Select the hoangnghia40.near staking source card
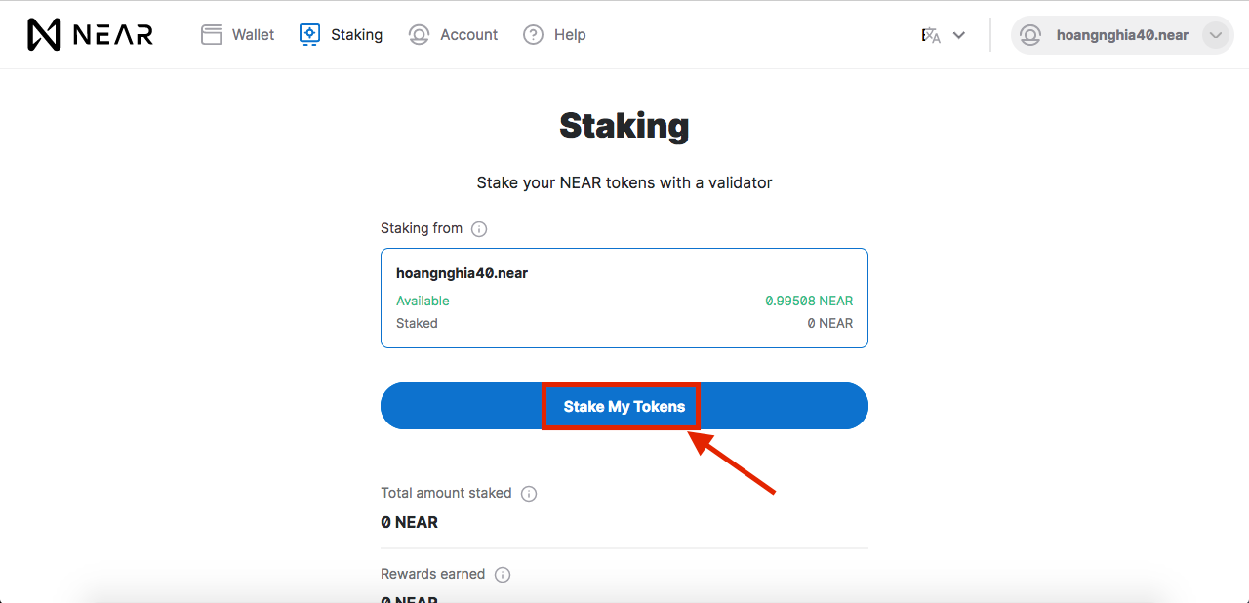 [624, 298]
